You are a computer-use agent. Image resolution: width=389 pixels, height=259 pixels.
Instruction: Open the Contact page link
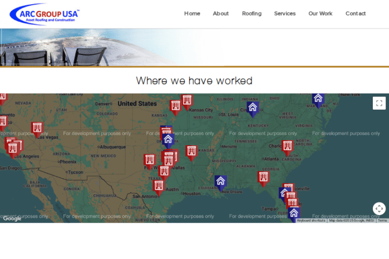click(x=355, y=14)
